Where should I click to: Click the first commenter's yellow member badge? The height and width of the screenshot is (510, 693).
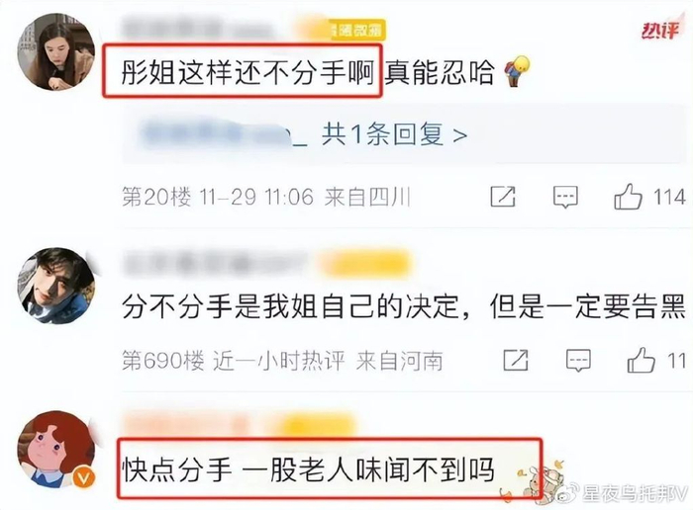coord(358,30)
